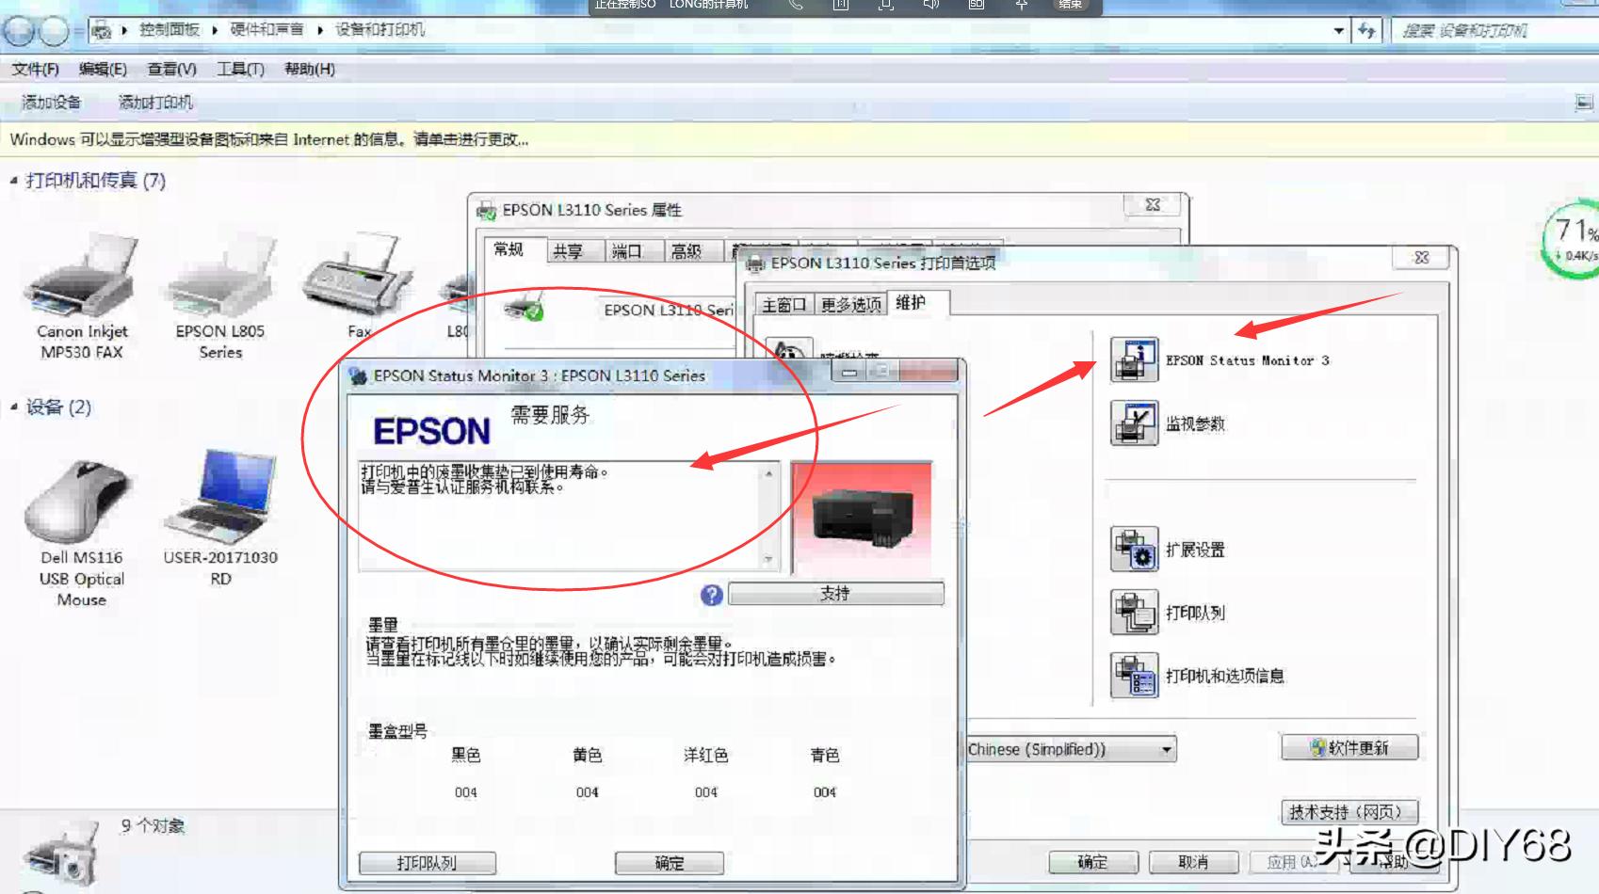Click the 支持 support button
Screen dimensions: 1599x894
[837, 593]
